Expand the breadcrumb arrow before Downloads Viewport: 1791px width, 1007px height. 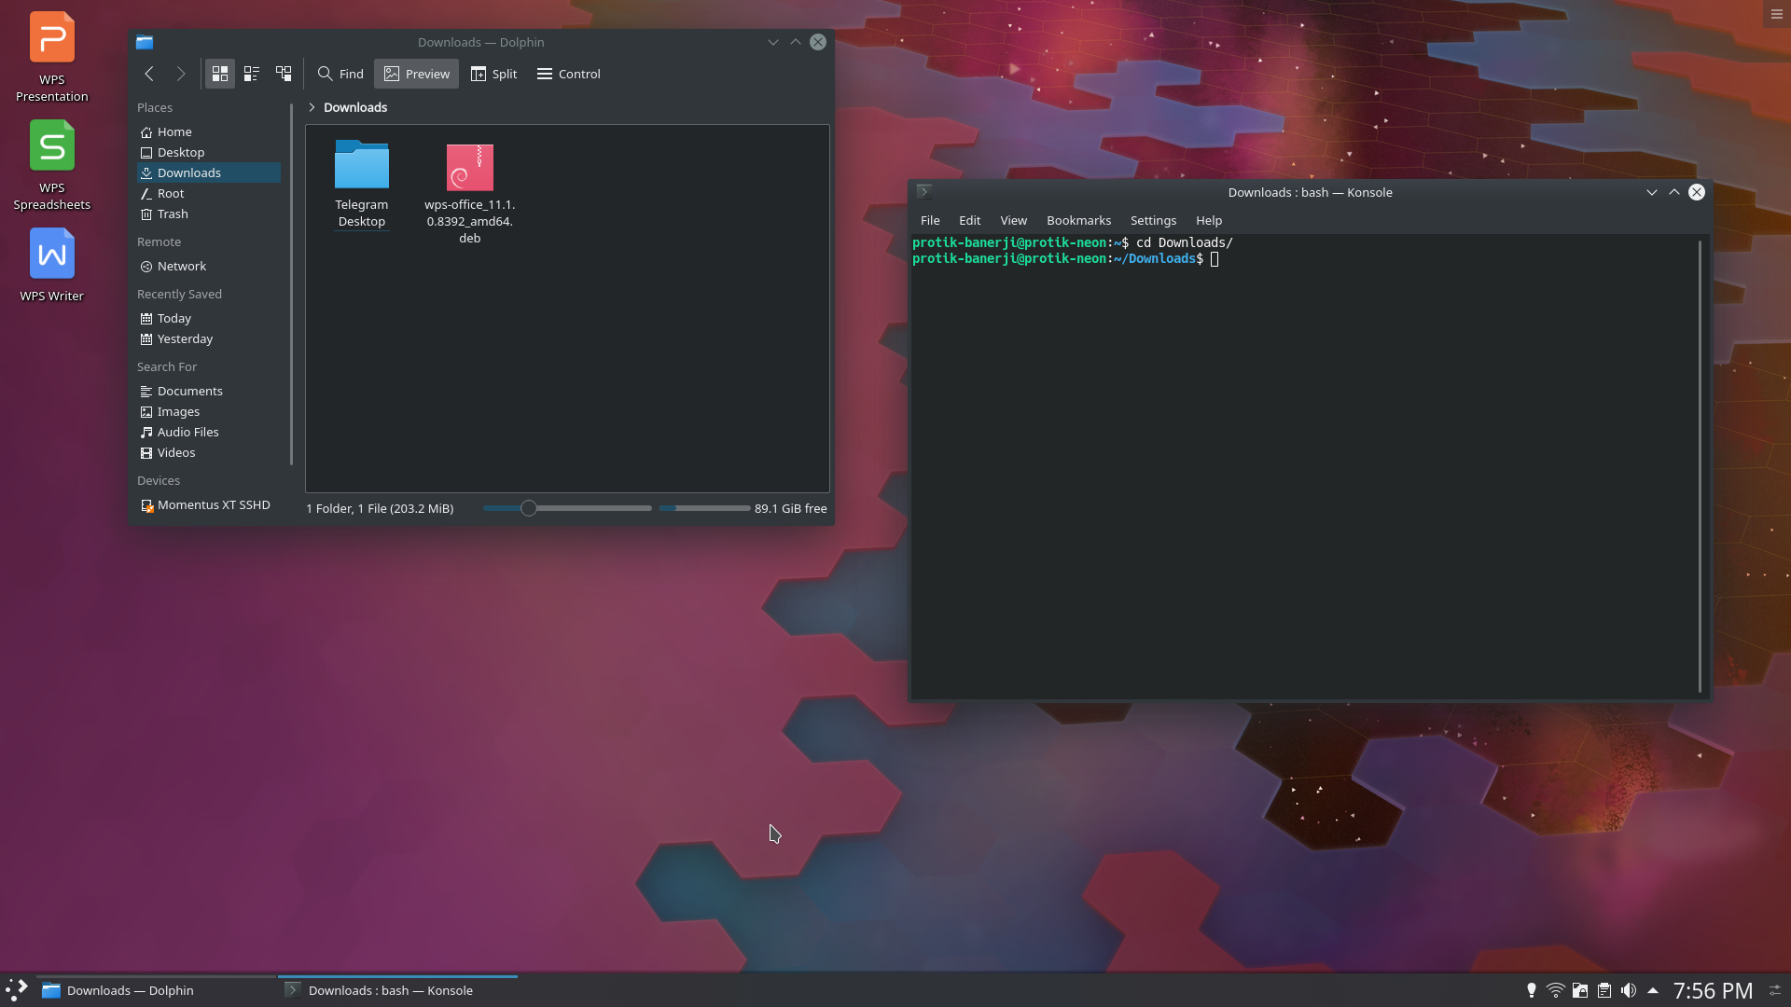pos(312,107)
